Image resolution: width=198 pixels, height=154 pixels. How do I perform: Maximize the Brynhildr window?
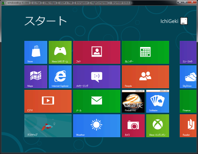coord(185,2)
